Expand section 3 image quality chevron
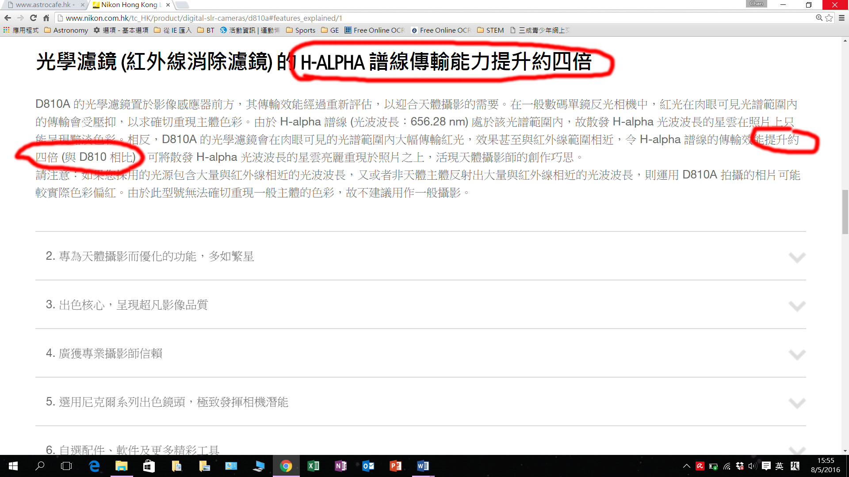This screenshot has width=849, height=477. click(x=797, y=305)
